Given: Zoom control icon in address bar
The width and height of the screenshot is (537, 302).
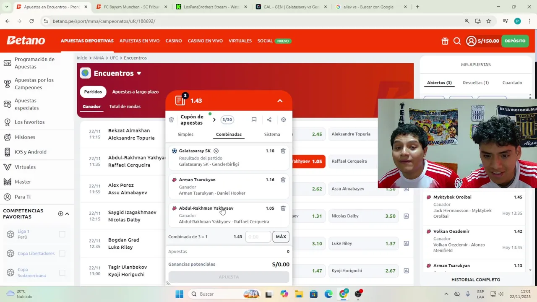Looking at the screenshot, I should (x=467, y=21).
